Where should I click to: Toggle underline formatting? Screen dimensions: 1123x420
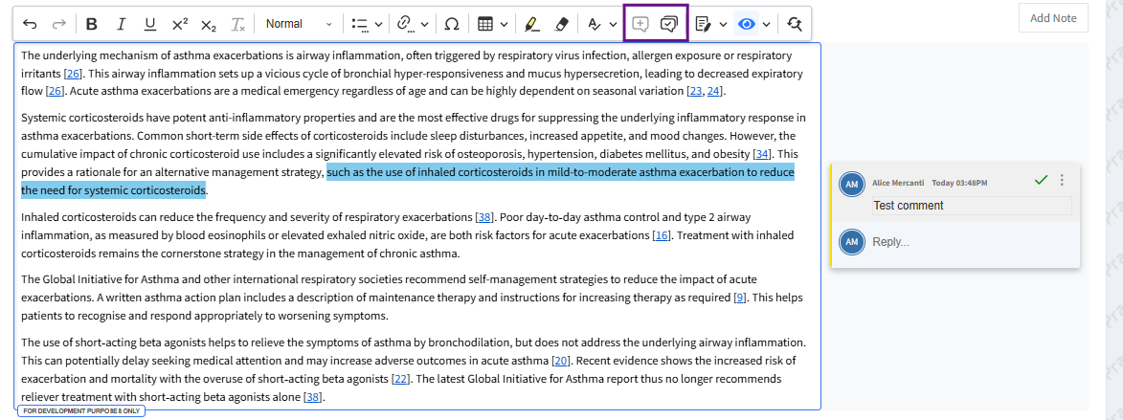(149, 24)
